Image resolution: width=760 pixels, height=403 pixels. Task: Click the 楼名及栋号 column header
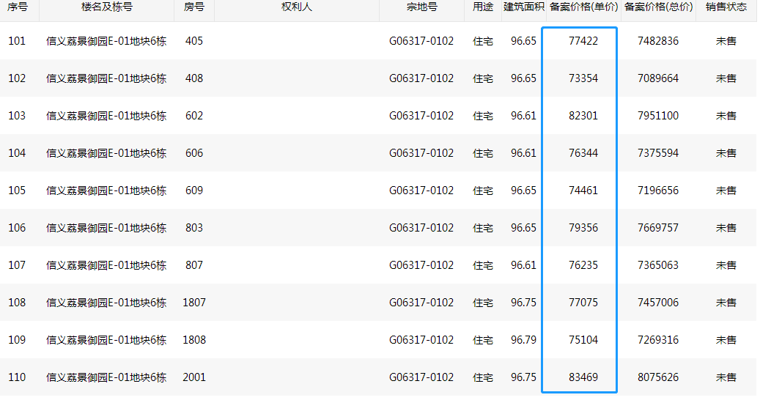tap(107, 7)
